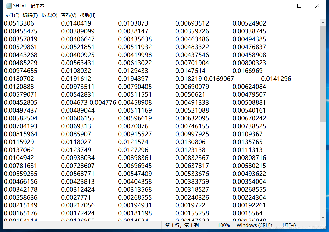Screen dimensions: 329x232
Task: Click the value 0.00406647
Action: 78,39
